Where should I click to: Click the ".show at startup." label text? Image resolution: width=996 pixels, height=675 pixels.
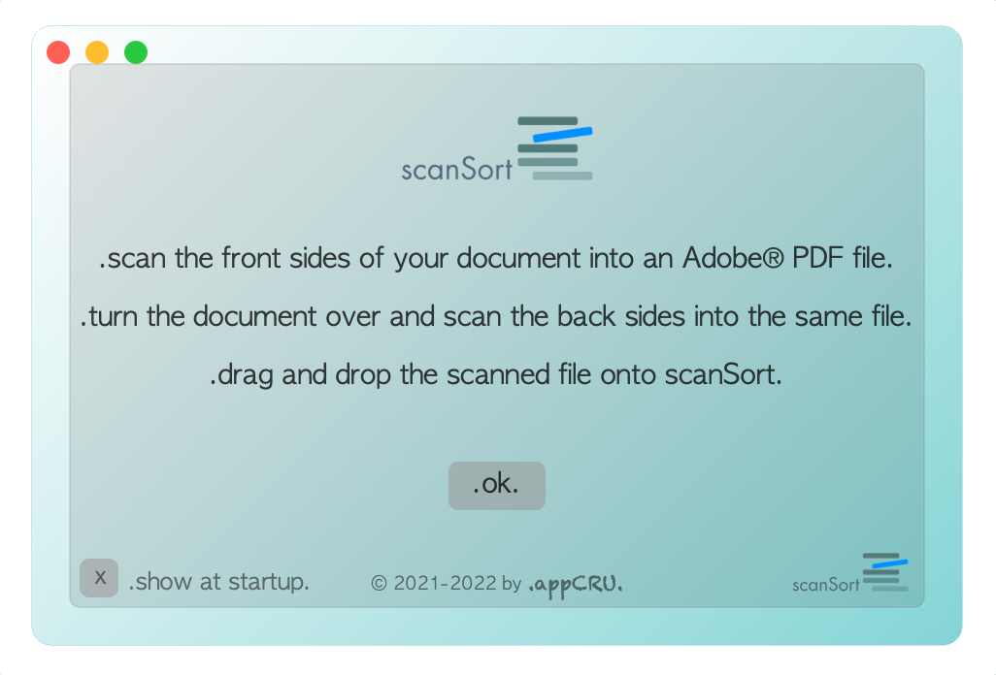click(219, 582)
